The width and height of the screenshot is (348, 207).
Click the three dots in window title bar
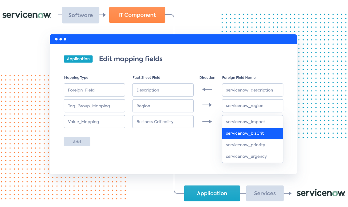click(x=61, y=39)
